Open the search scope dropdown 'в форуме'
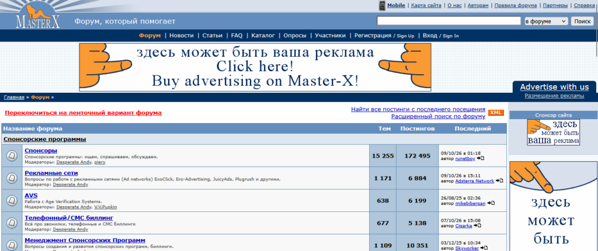The image size is (598, 251). pyautogui.click(x=546, y=22)
